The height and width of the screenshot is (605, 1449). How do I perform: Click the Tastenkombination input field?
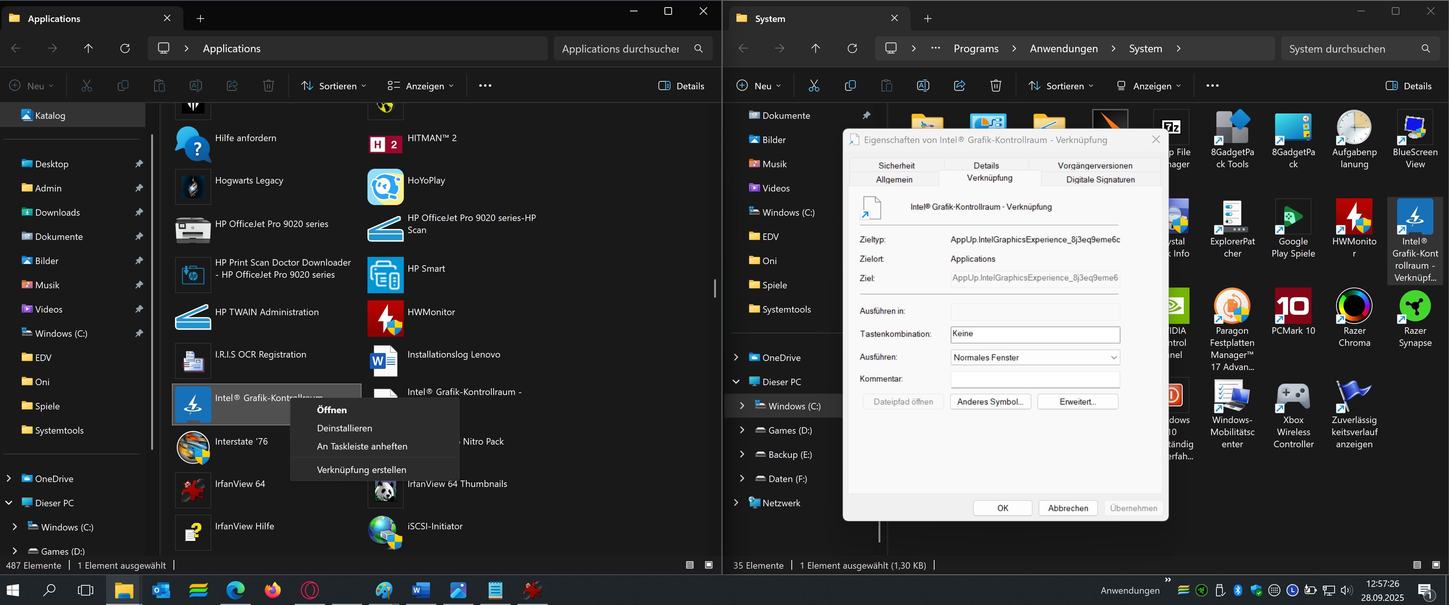1035,334
